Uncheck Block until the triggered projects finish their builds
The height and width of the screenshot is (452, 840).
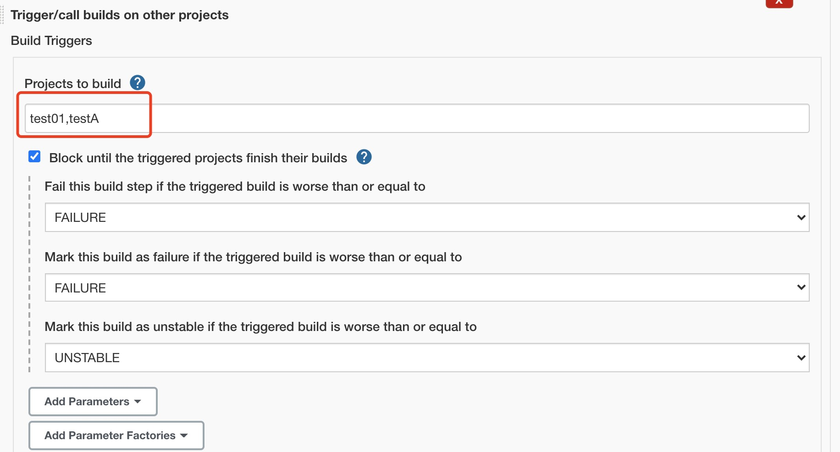tap(33, 157)
